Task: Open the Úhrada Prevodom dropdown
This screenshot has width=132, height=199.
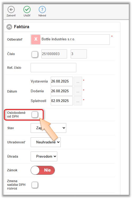Action: click(x=44, y=156)
